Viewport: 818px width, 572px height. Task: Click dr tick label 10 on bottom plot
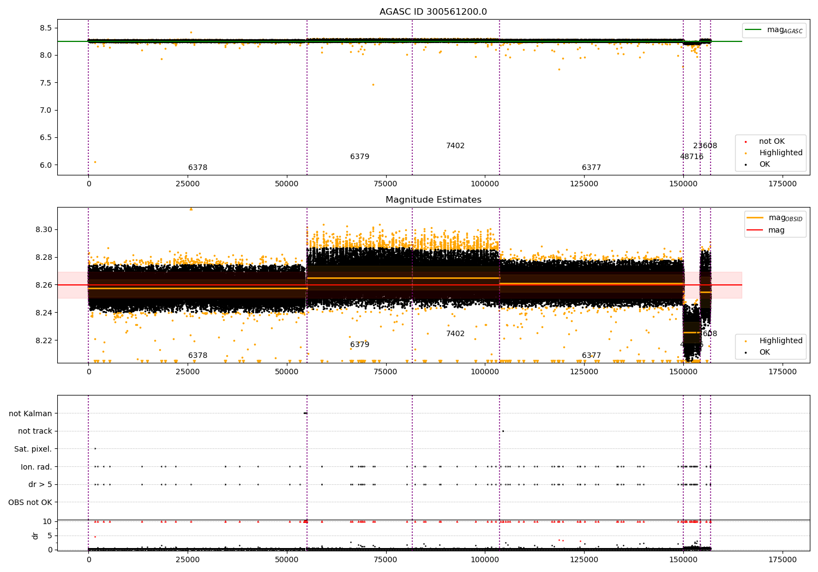[47, 521]
